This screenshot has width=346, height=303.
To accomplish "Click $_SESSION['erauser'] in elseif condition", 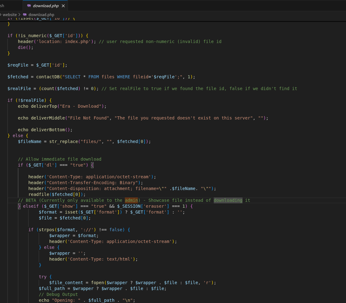I will click(143, 206).
